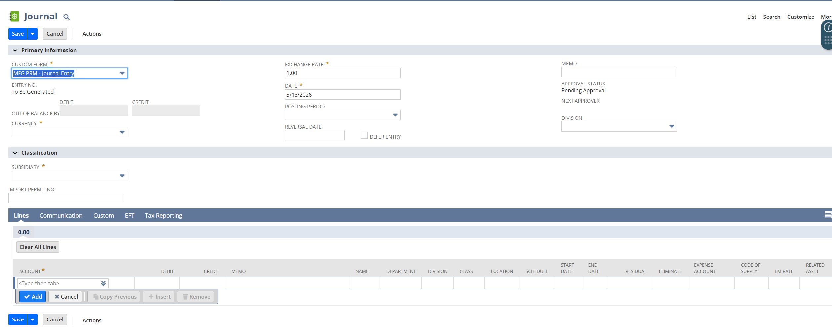Open the Currency dropdown
This screenshot has width=832, height=336.
(x=122, y=132)
